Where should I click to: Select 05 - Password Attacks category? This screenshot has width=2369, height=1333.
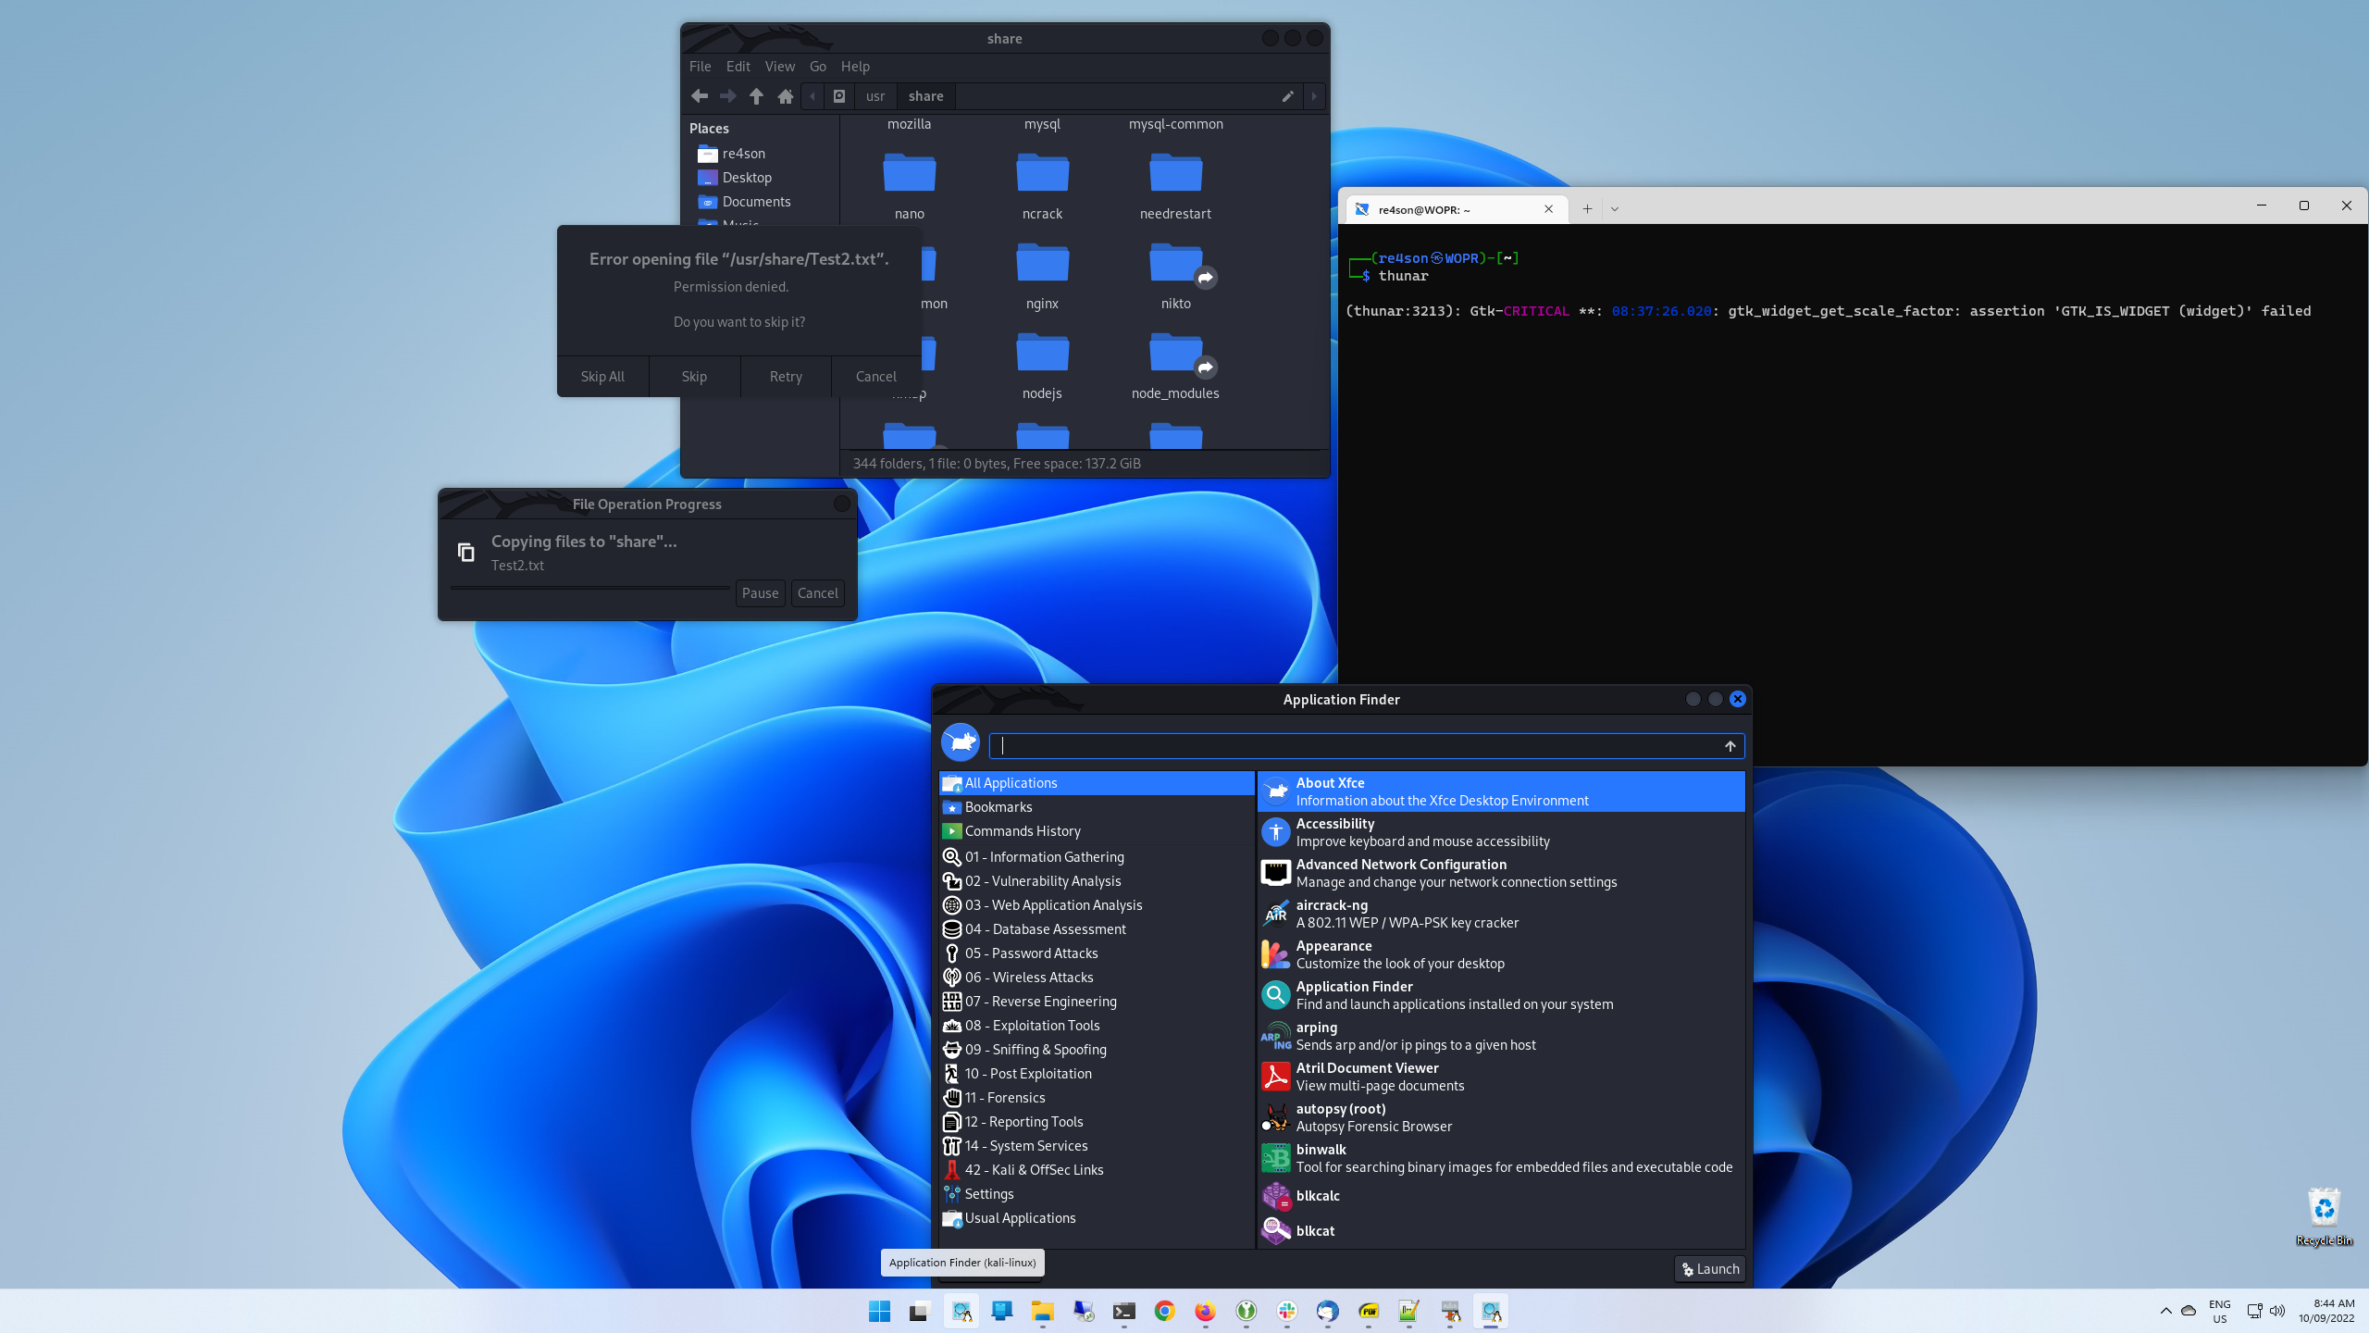click(x=1031, y=953)
